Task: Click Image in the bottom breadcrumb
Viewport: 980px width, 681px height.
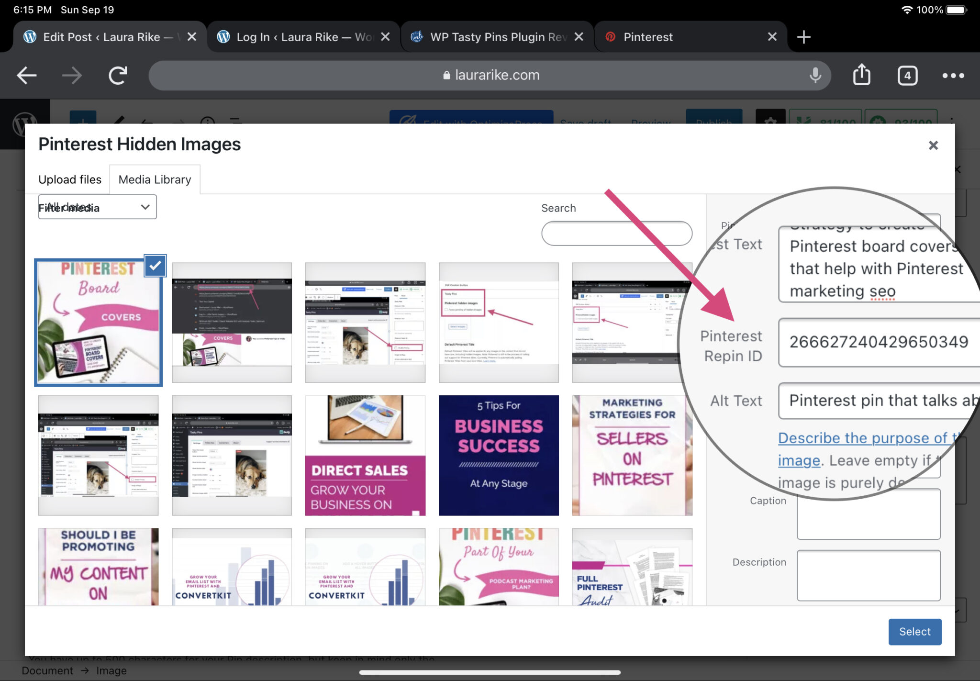Action: 111,670
